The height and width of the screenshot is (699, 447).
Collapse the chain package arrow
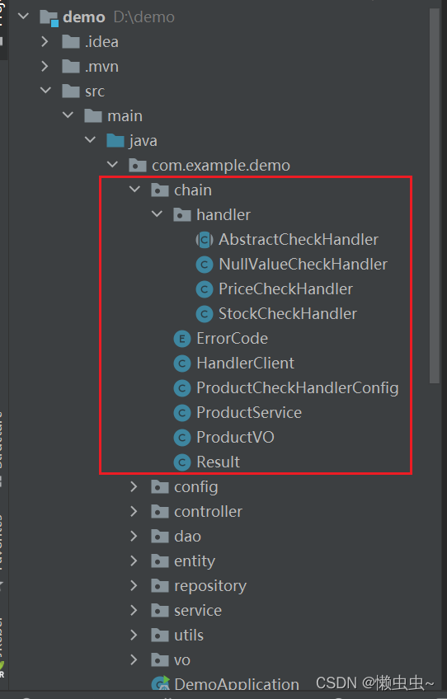point(134,190)
